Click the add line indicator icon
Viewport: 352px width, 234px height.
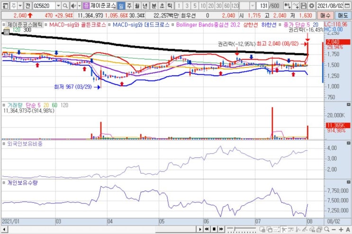pyautogui.click(x=296, y=6)
